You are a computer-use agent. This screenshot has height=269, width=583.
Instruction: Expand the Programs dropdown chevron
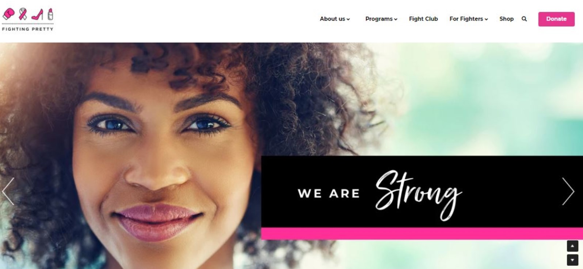click(396, 19)
